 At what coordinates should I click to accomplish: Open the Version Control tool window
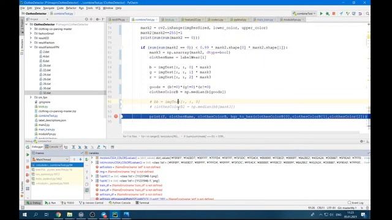click(x=91, y=203)
